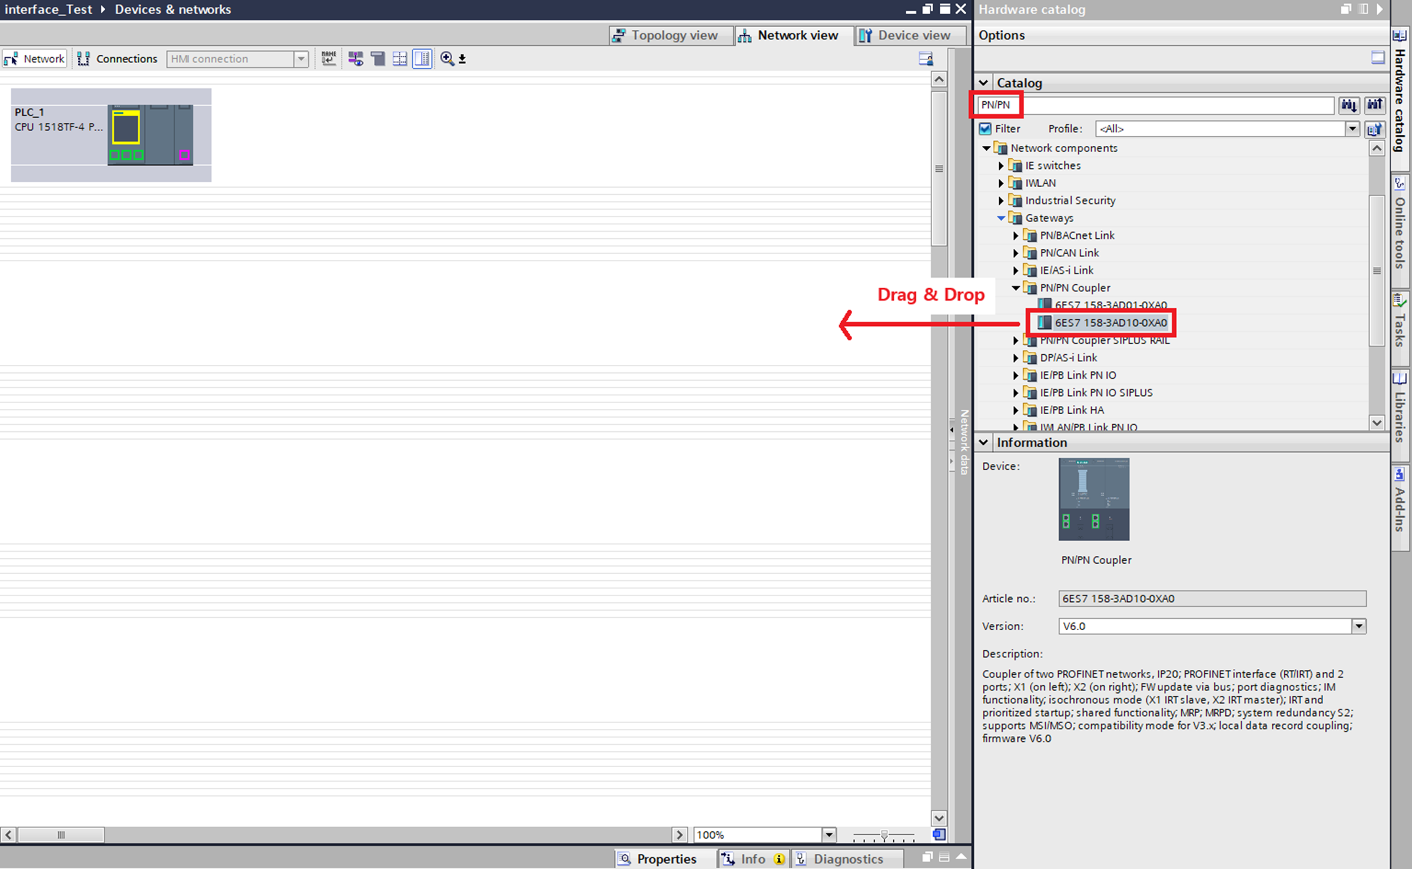Expand the IE switches folder
This screenshot has height=869, width=1412.
tap(1001, 166)
